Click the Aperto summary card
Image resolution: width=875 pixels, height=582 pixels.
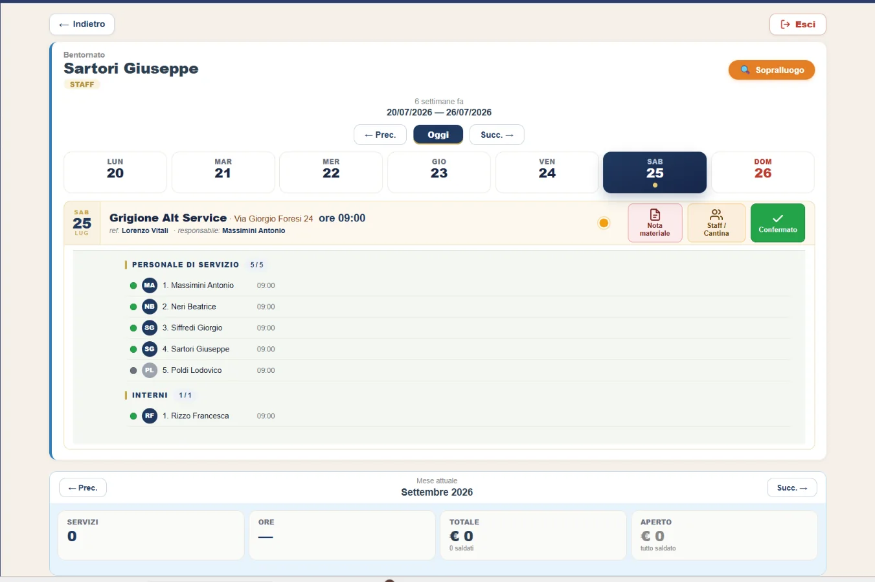pos(724,535)
